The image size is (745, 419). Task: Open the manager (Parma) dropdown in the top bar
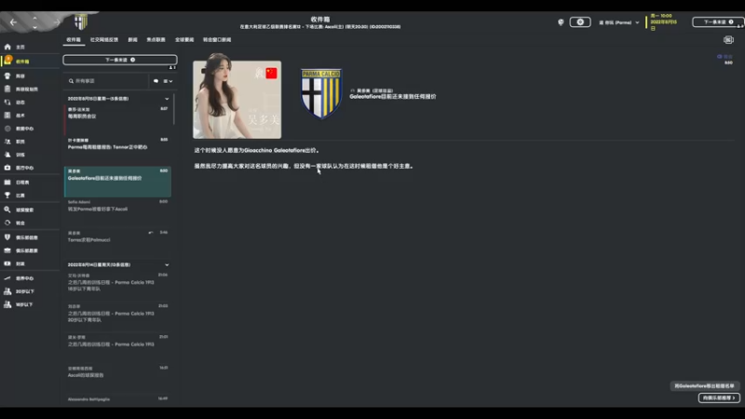618,22
